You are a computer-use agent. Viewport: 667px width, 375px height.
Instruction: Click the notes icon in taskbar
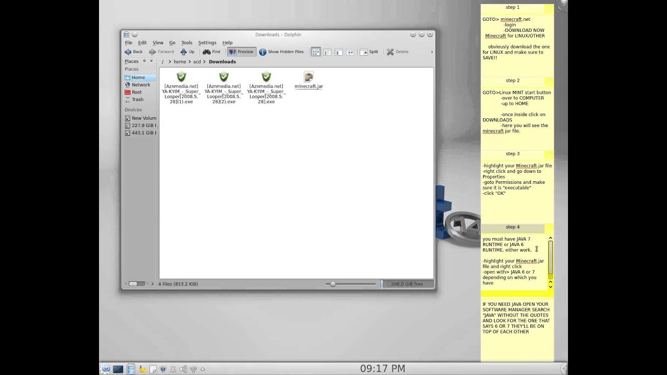coord(153,369)
